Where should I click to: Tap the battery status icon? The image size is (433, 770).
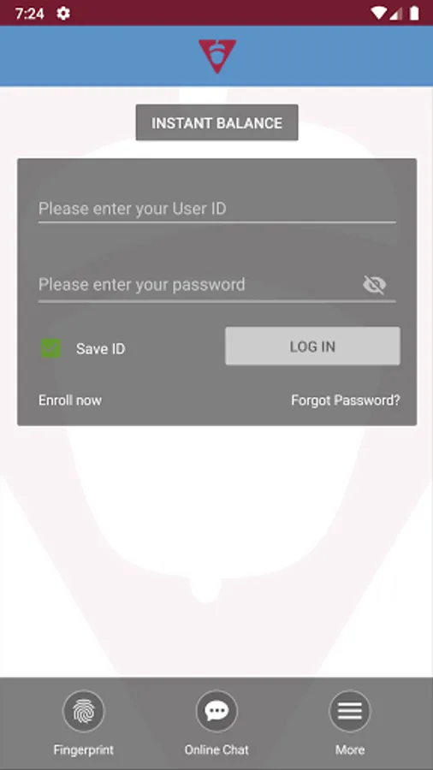pos(414,13)
